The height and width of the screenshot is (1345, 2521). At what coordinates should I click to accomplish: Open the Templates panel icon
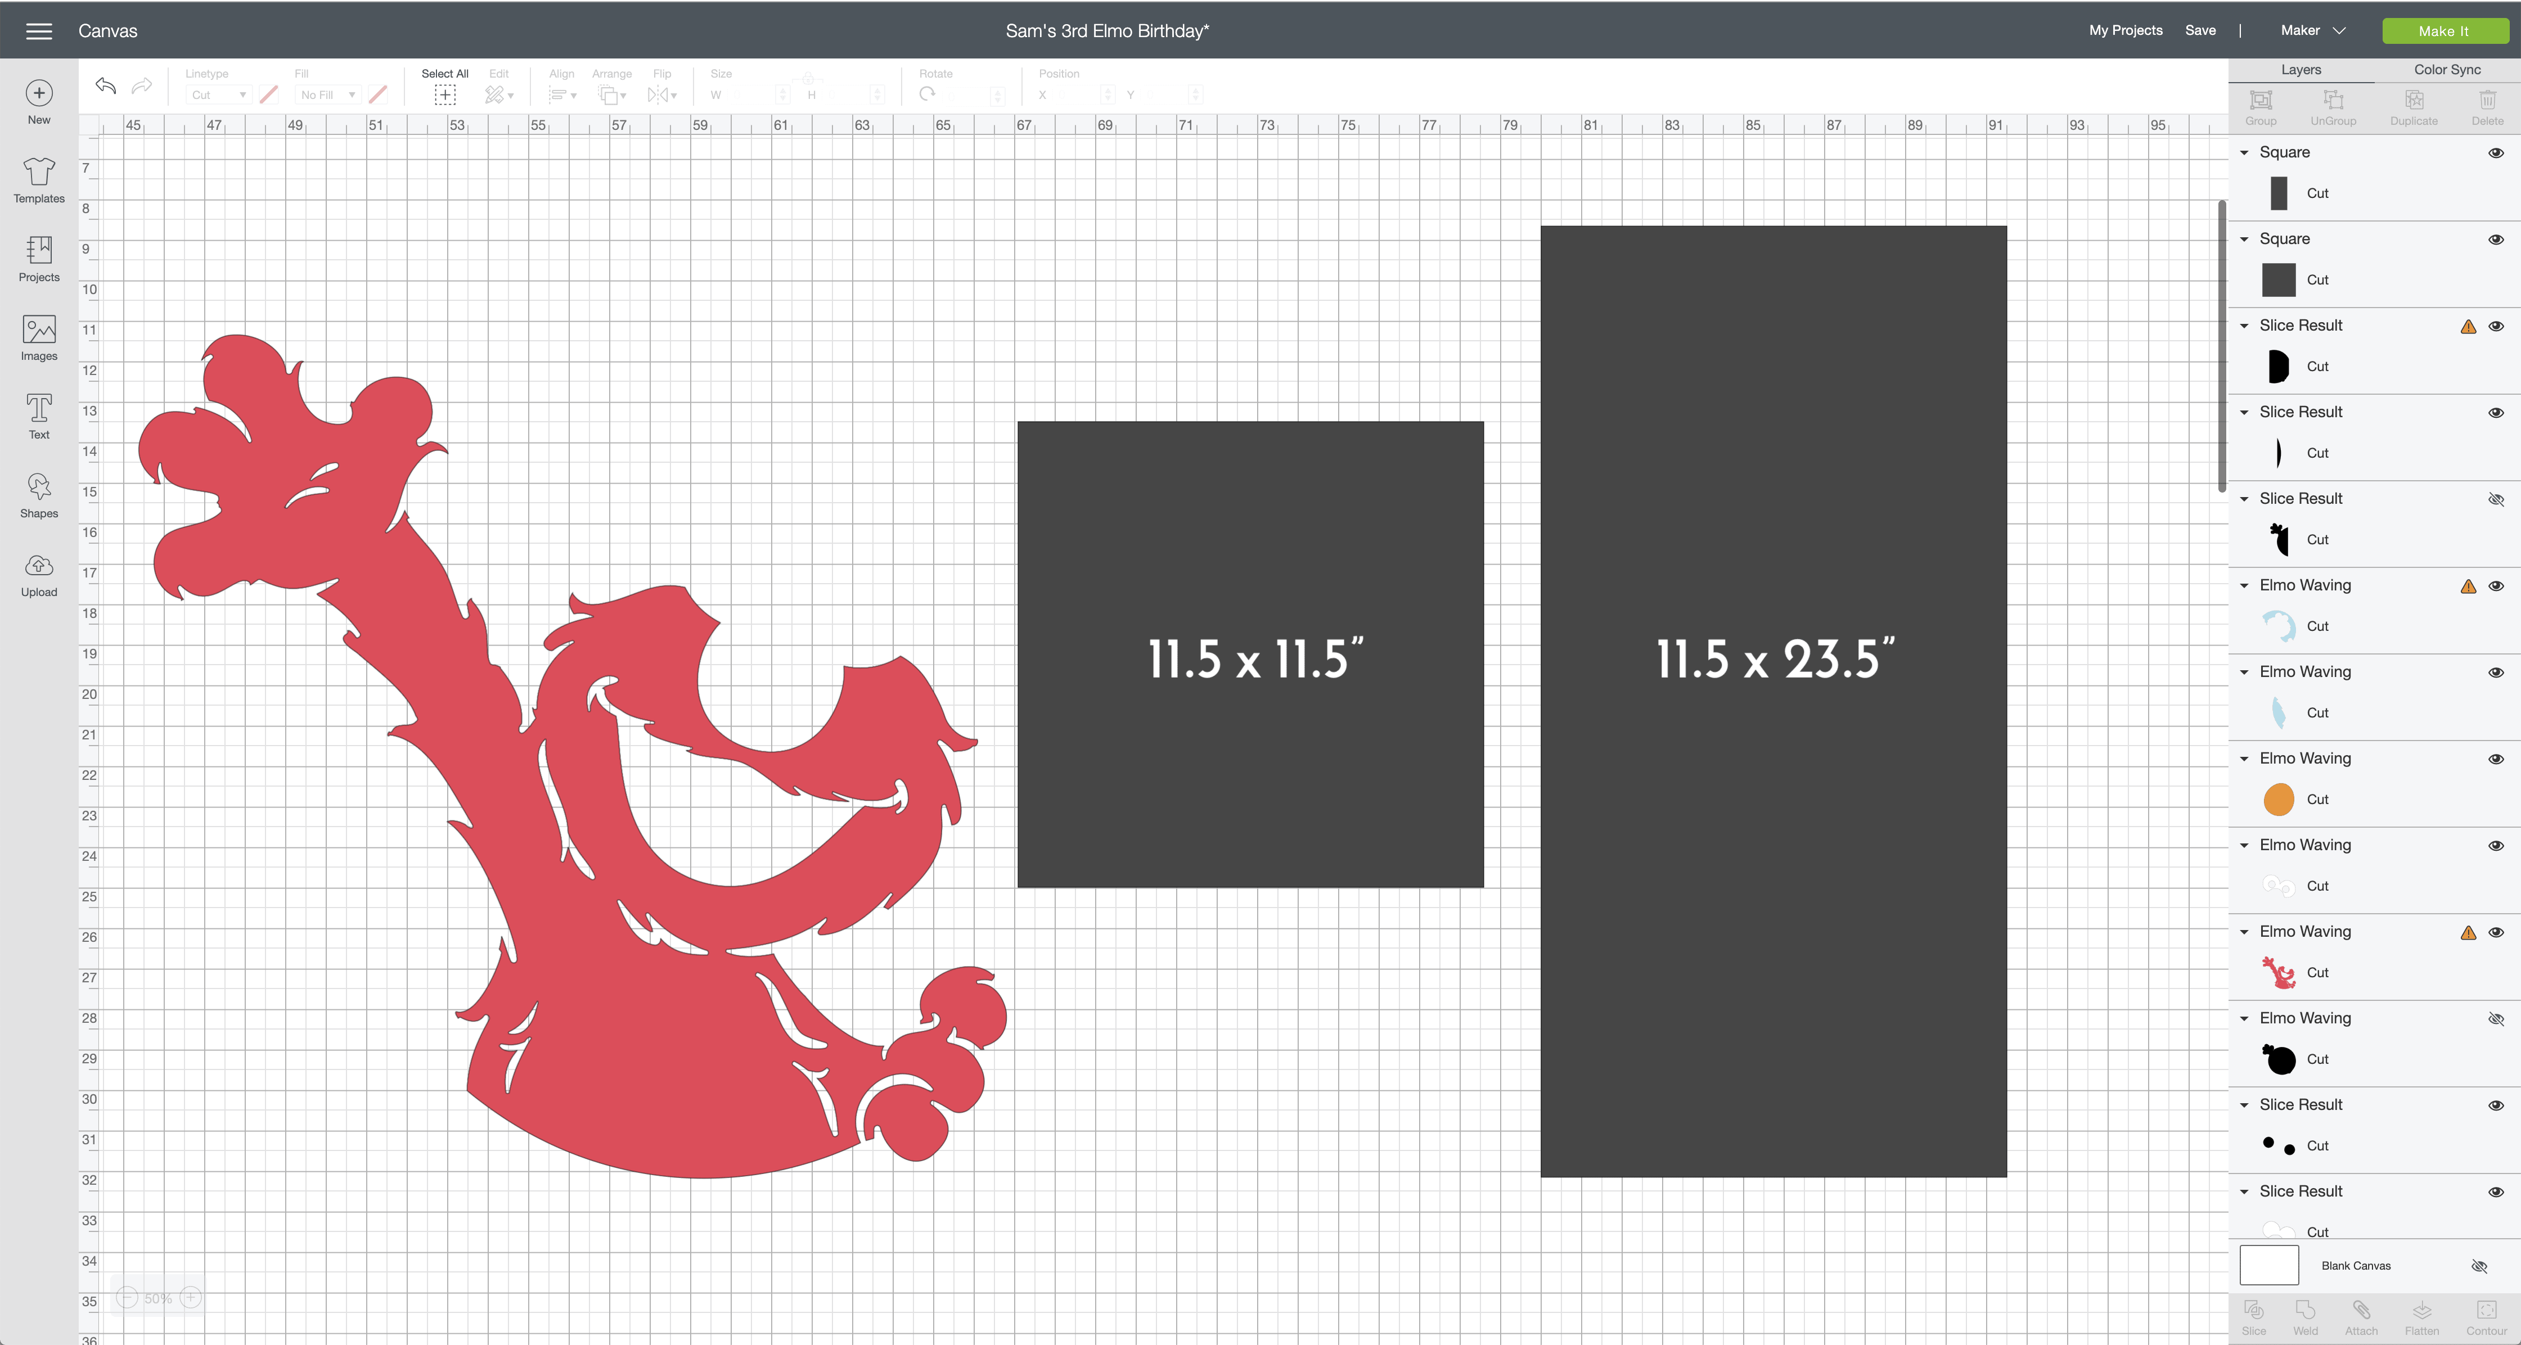(x=39, y=172)
